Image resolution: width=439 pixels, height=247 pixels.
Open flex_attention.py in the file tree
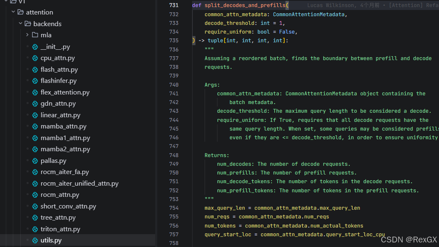point(65,92)
